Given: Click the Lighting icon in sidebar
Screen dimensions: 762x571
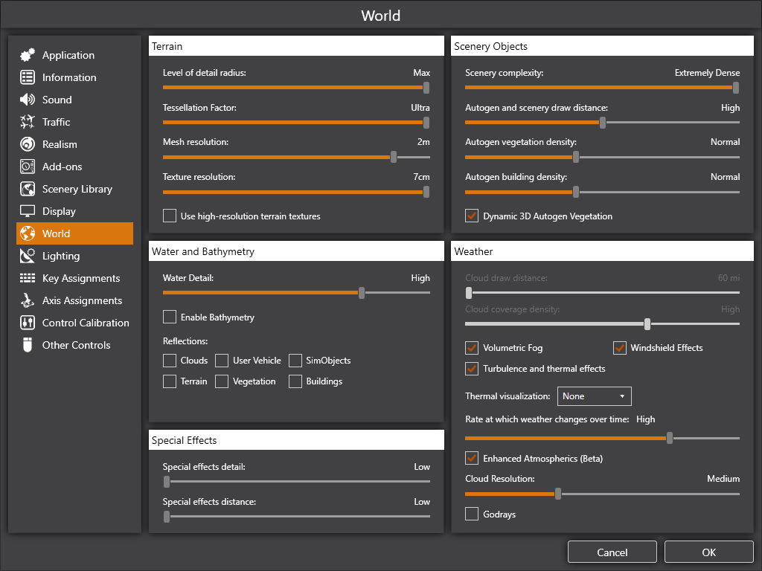Looking at the screenshot, I should click(x=28, y=256).
